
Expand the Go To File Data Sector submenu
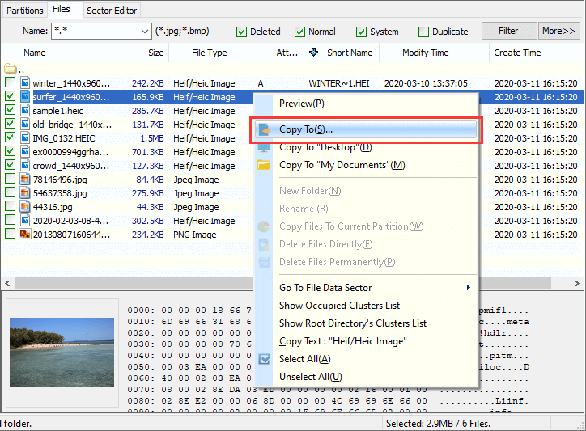(x=372, y=288)
